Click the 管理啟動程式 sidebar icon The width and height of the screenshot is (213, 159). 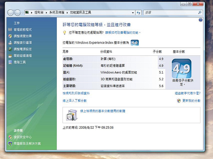[10, 29]
